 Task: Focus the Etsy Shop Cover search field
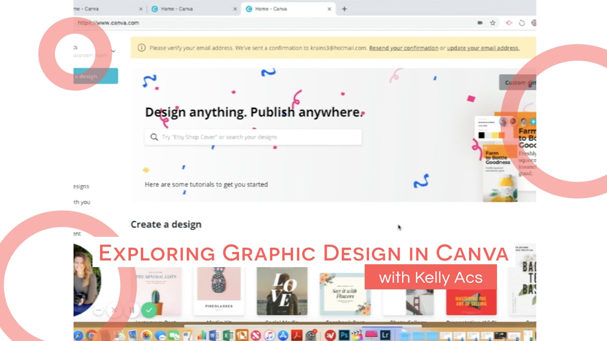(253, 137)
